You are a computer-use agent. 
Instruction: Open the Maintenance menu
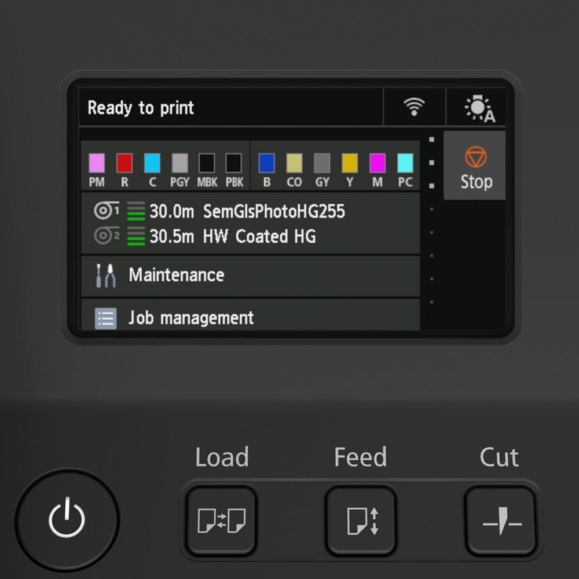pos(250,275)
